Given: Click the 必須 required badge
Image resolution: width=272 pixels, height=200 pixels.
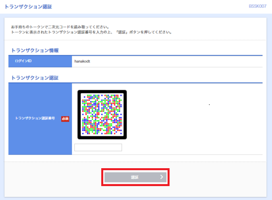Looking at the screenshot, I should click(65, 118).
